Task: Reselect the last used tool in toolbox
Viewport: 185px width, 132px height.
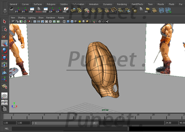Action: pos(4,86)
